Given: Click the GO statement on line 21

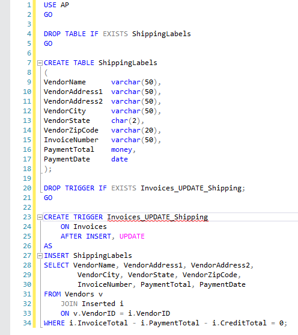Looking at the screenshot, I should [48, 198].
